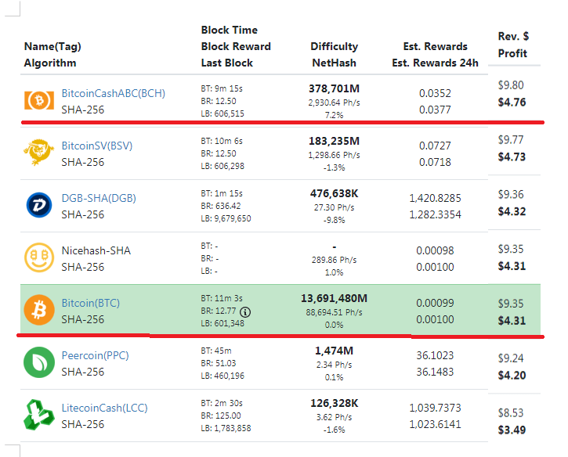Click the Difficulty NetHash column header
The image size is (568, 457).
(x=334, y=55)
